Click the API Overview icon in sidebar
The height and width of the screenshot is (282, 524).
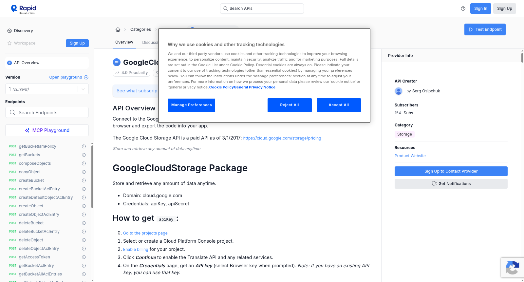9,63
